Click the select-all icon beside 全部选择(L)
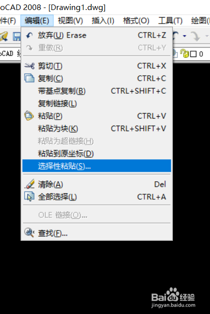 pyautogui.click(x=29, y=196)
